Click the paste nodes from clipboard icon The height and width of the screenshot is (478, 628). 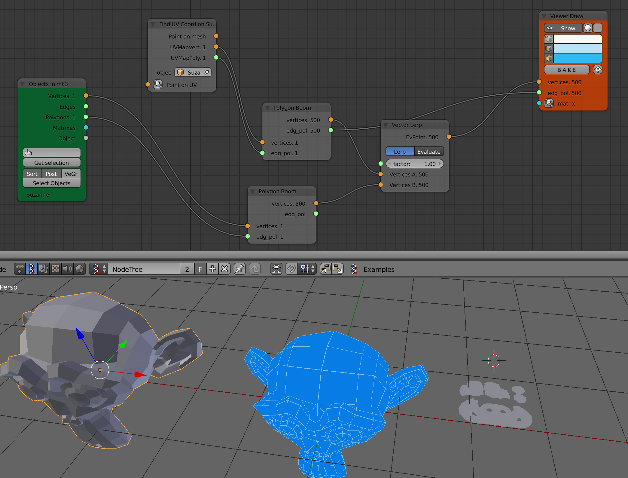point(338,269)
